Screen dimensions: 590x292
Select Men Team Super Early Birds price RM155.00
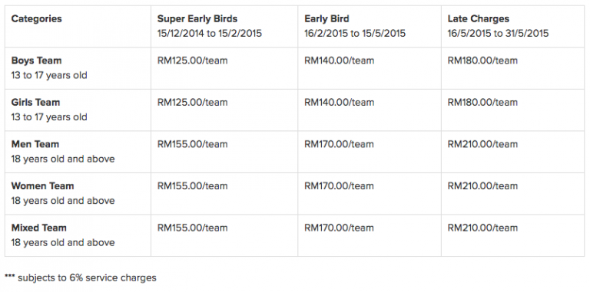(x=192, y=144)
